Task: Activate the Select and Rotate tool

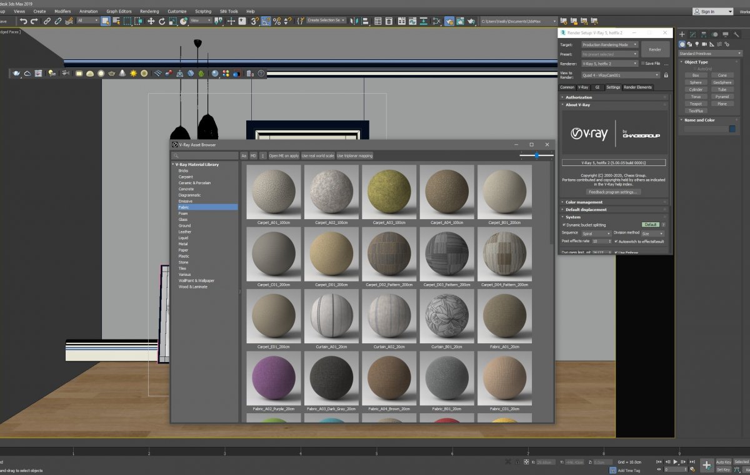Action: (161, 21)
